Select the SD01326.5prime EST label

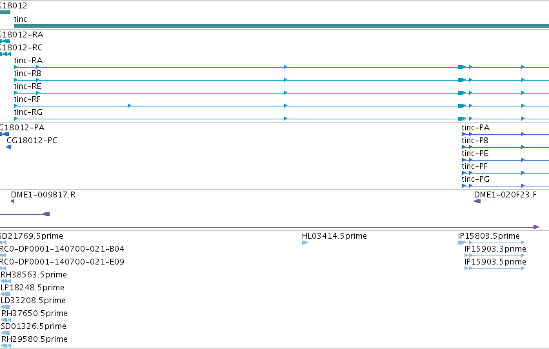pos(34,327)
